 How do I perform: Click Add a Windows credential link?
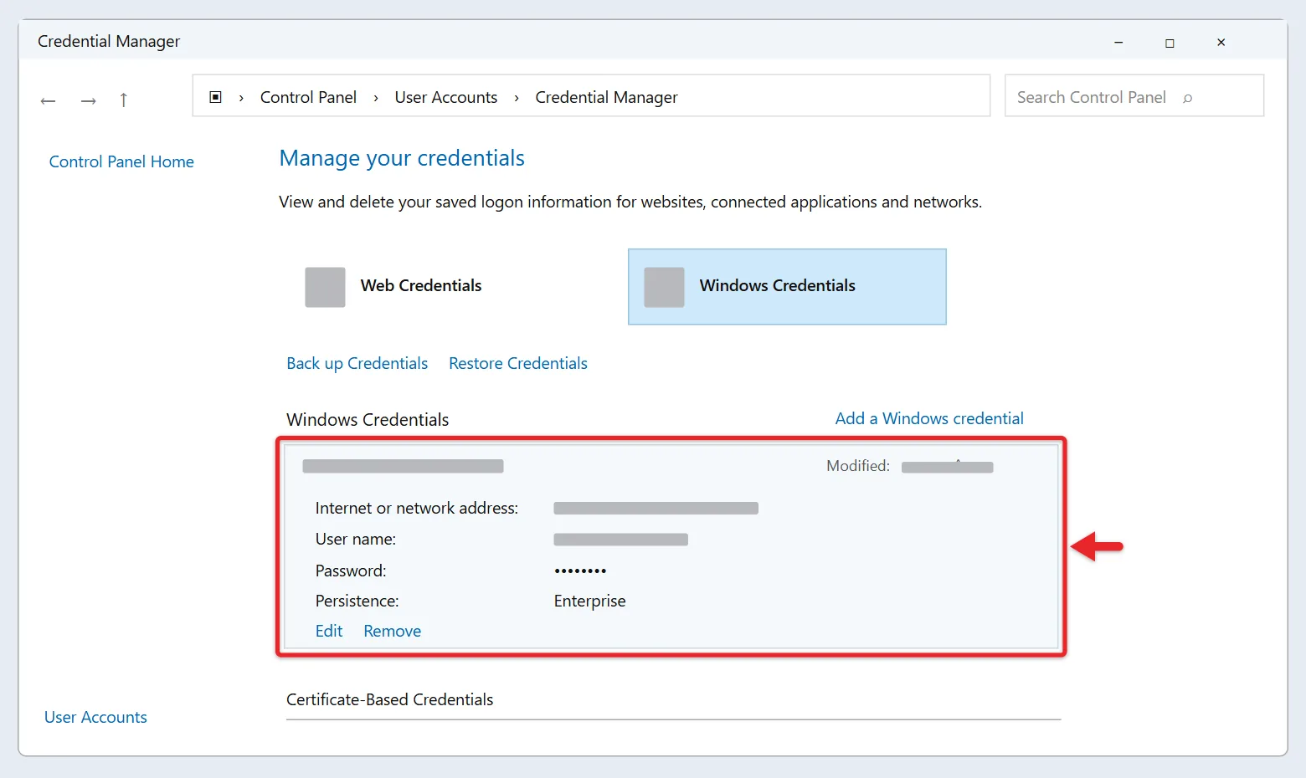pyautogui.click(x=929, y=418)
